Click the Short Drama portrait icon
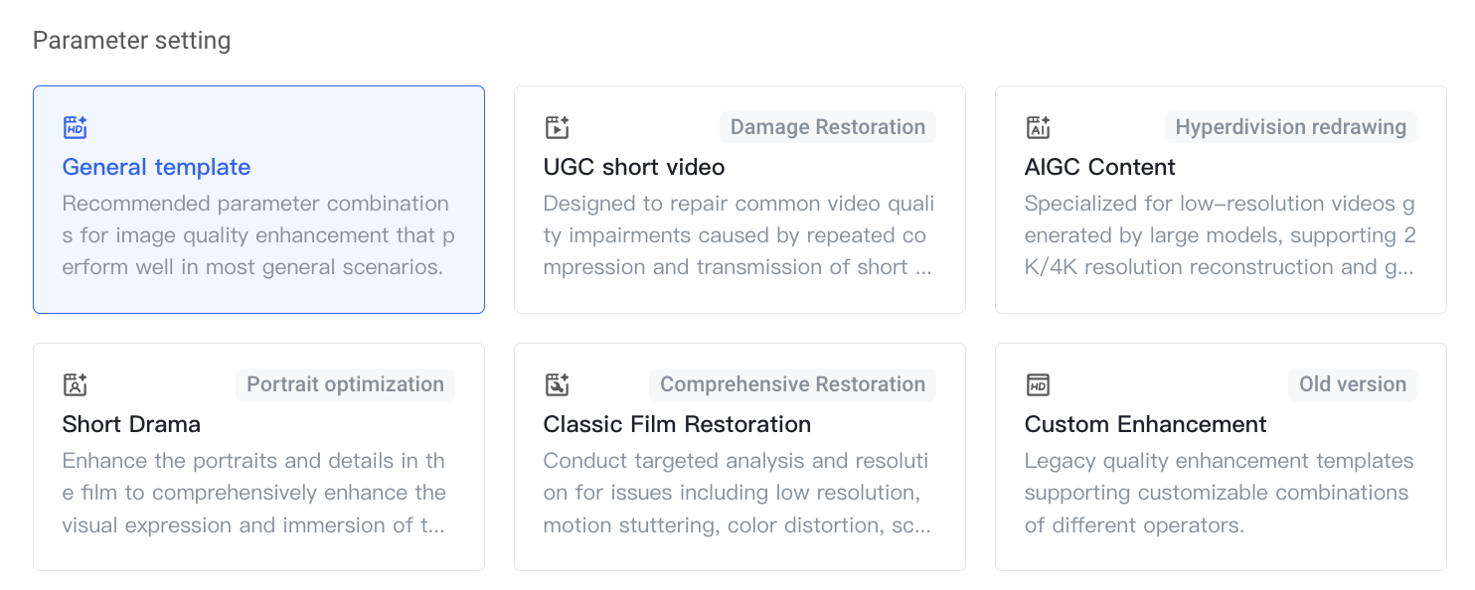The image size is (1475, 590). tap(76, 384)
